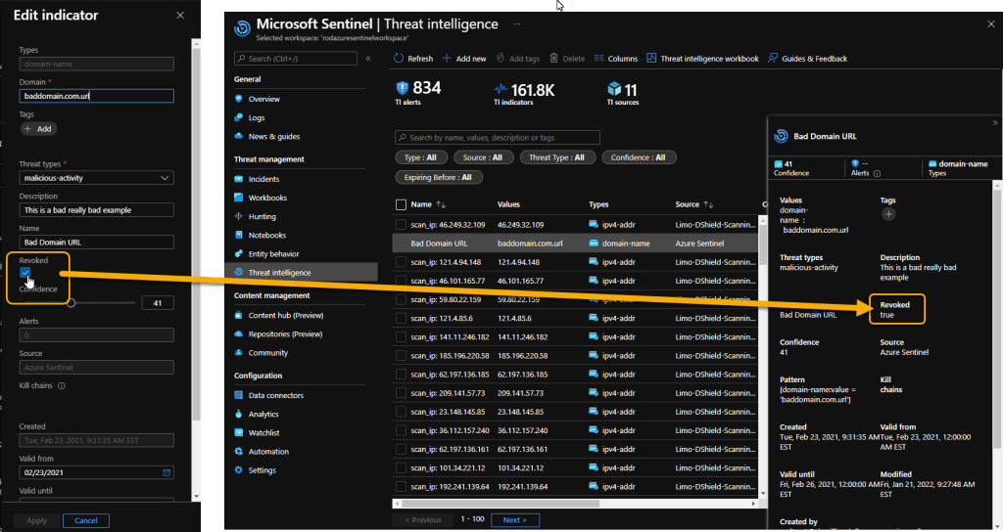
Task: Open the Columns chooser
Action: tap(615, 58)
